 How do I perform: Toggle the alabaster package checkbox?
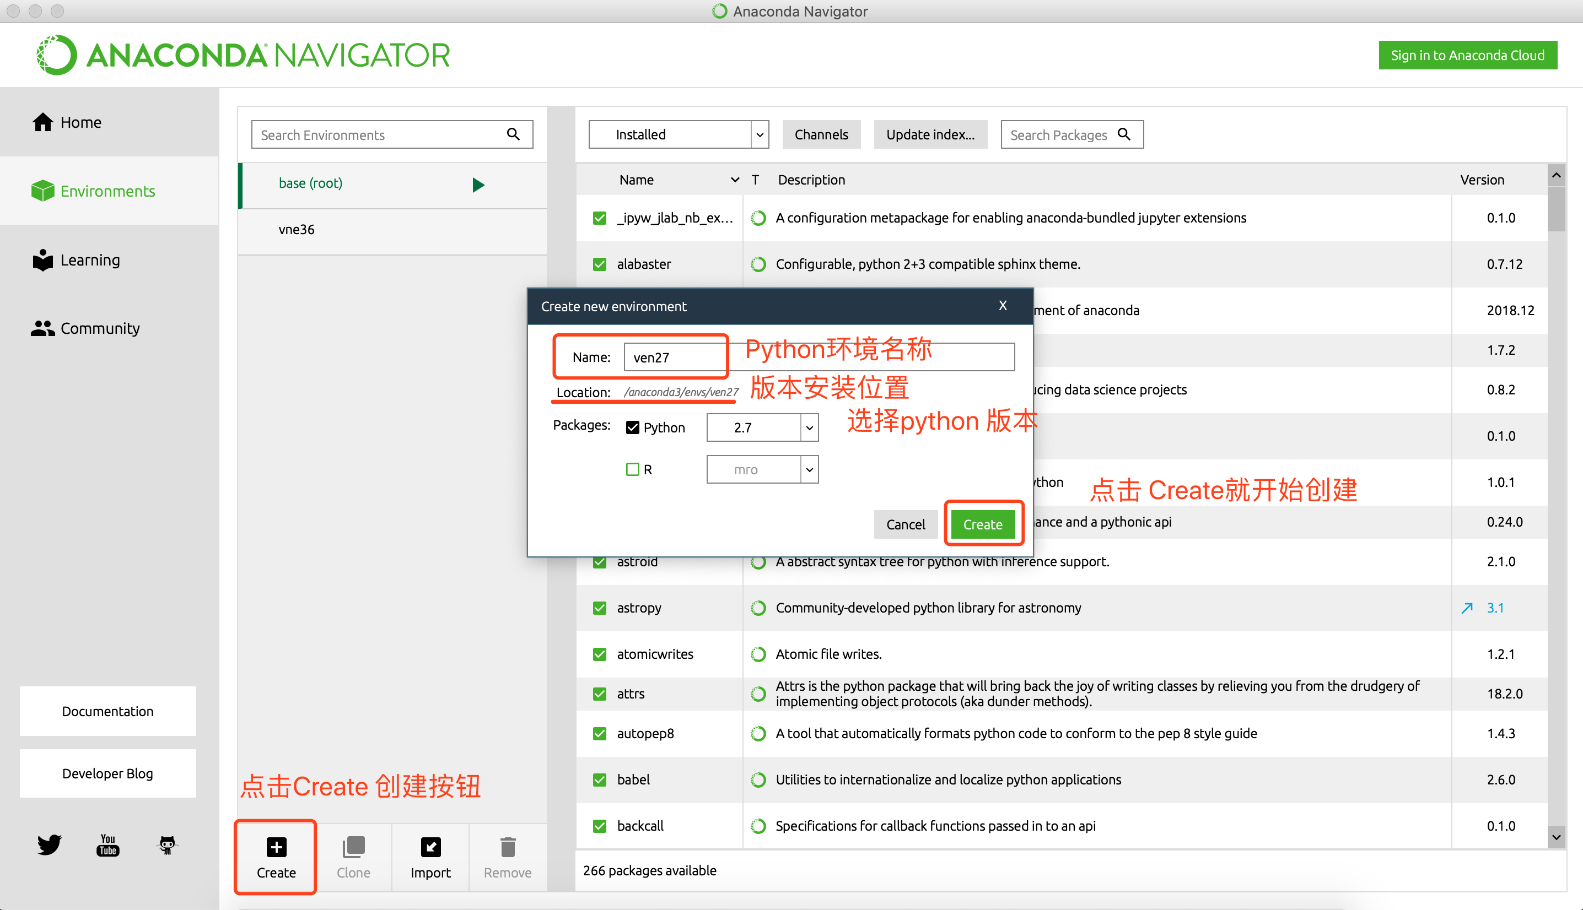coord(600,264)
